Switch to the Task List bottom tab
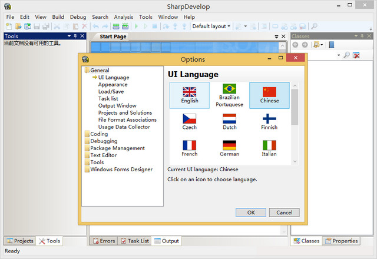The image size is (377, 259). (x=135, y=241)
